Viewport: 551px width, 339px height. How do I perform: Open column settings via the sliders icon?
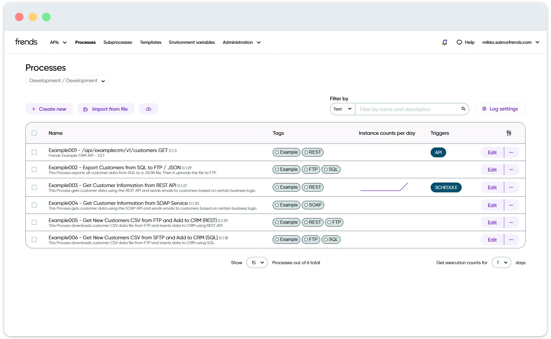pyautogui.click(x=509, y=133)
